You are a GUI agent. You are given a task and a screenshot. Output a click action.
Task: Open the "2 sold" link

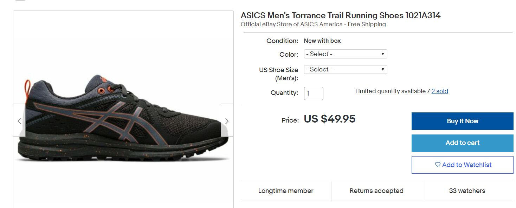tap(440, 91)
